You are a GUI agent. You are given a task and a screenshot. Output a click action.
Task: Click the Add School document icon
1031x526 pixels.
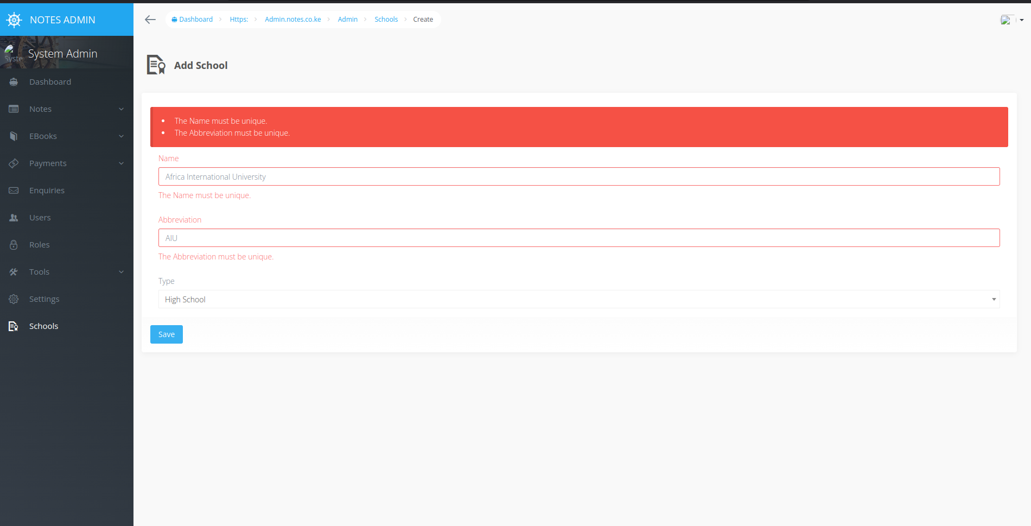click(155, 64)
